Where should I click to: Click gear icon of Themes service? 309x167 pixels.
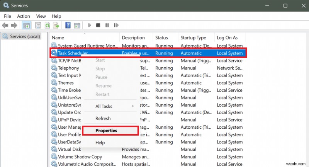pyautogui.click(x=54, y=83)
